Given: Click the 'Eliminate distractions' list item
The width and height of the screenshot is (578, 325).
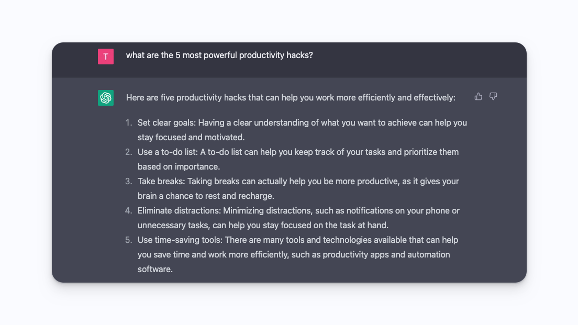Looking at the screenshot, I should tap(298, 211).
